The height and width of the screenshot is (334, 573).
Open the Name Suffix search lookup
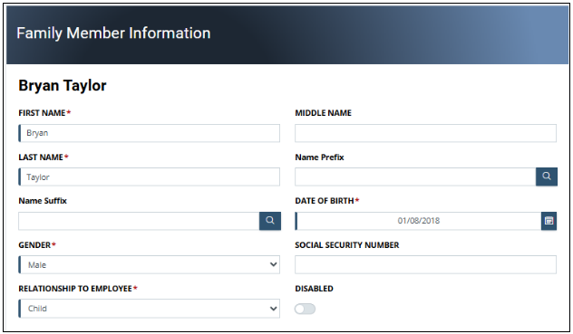click(270, 221)
